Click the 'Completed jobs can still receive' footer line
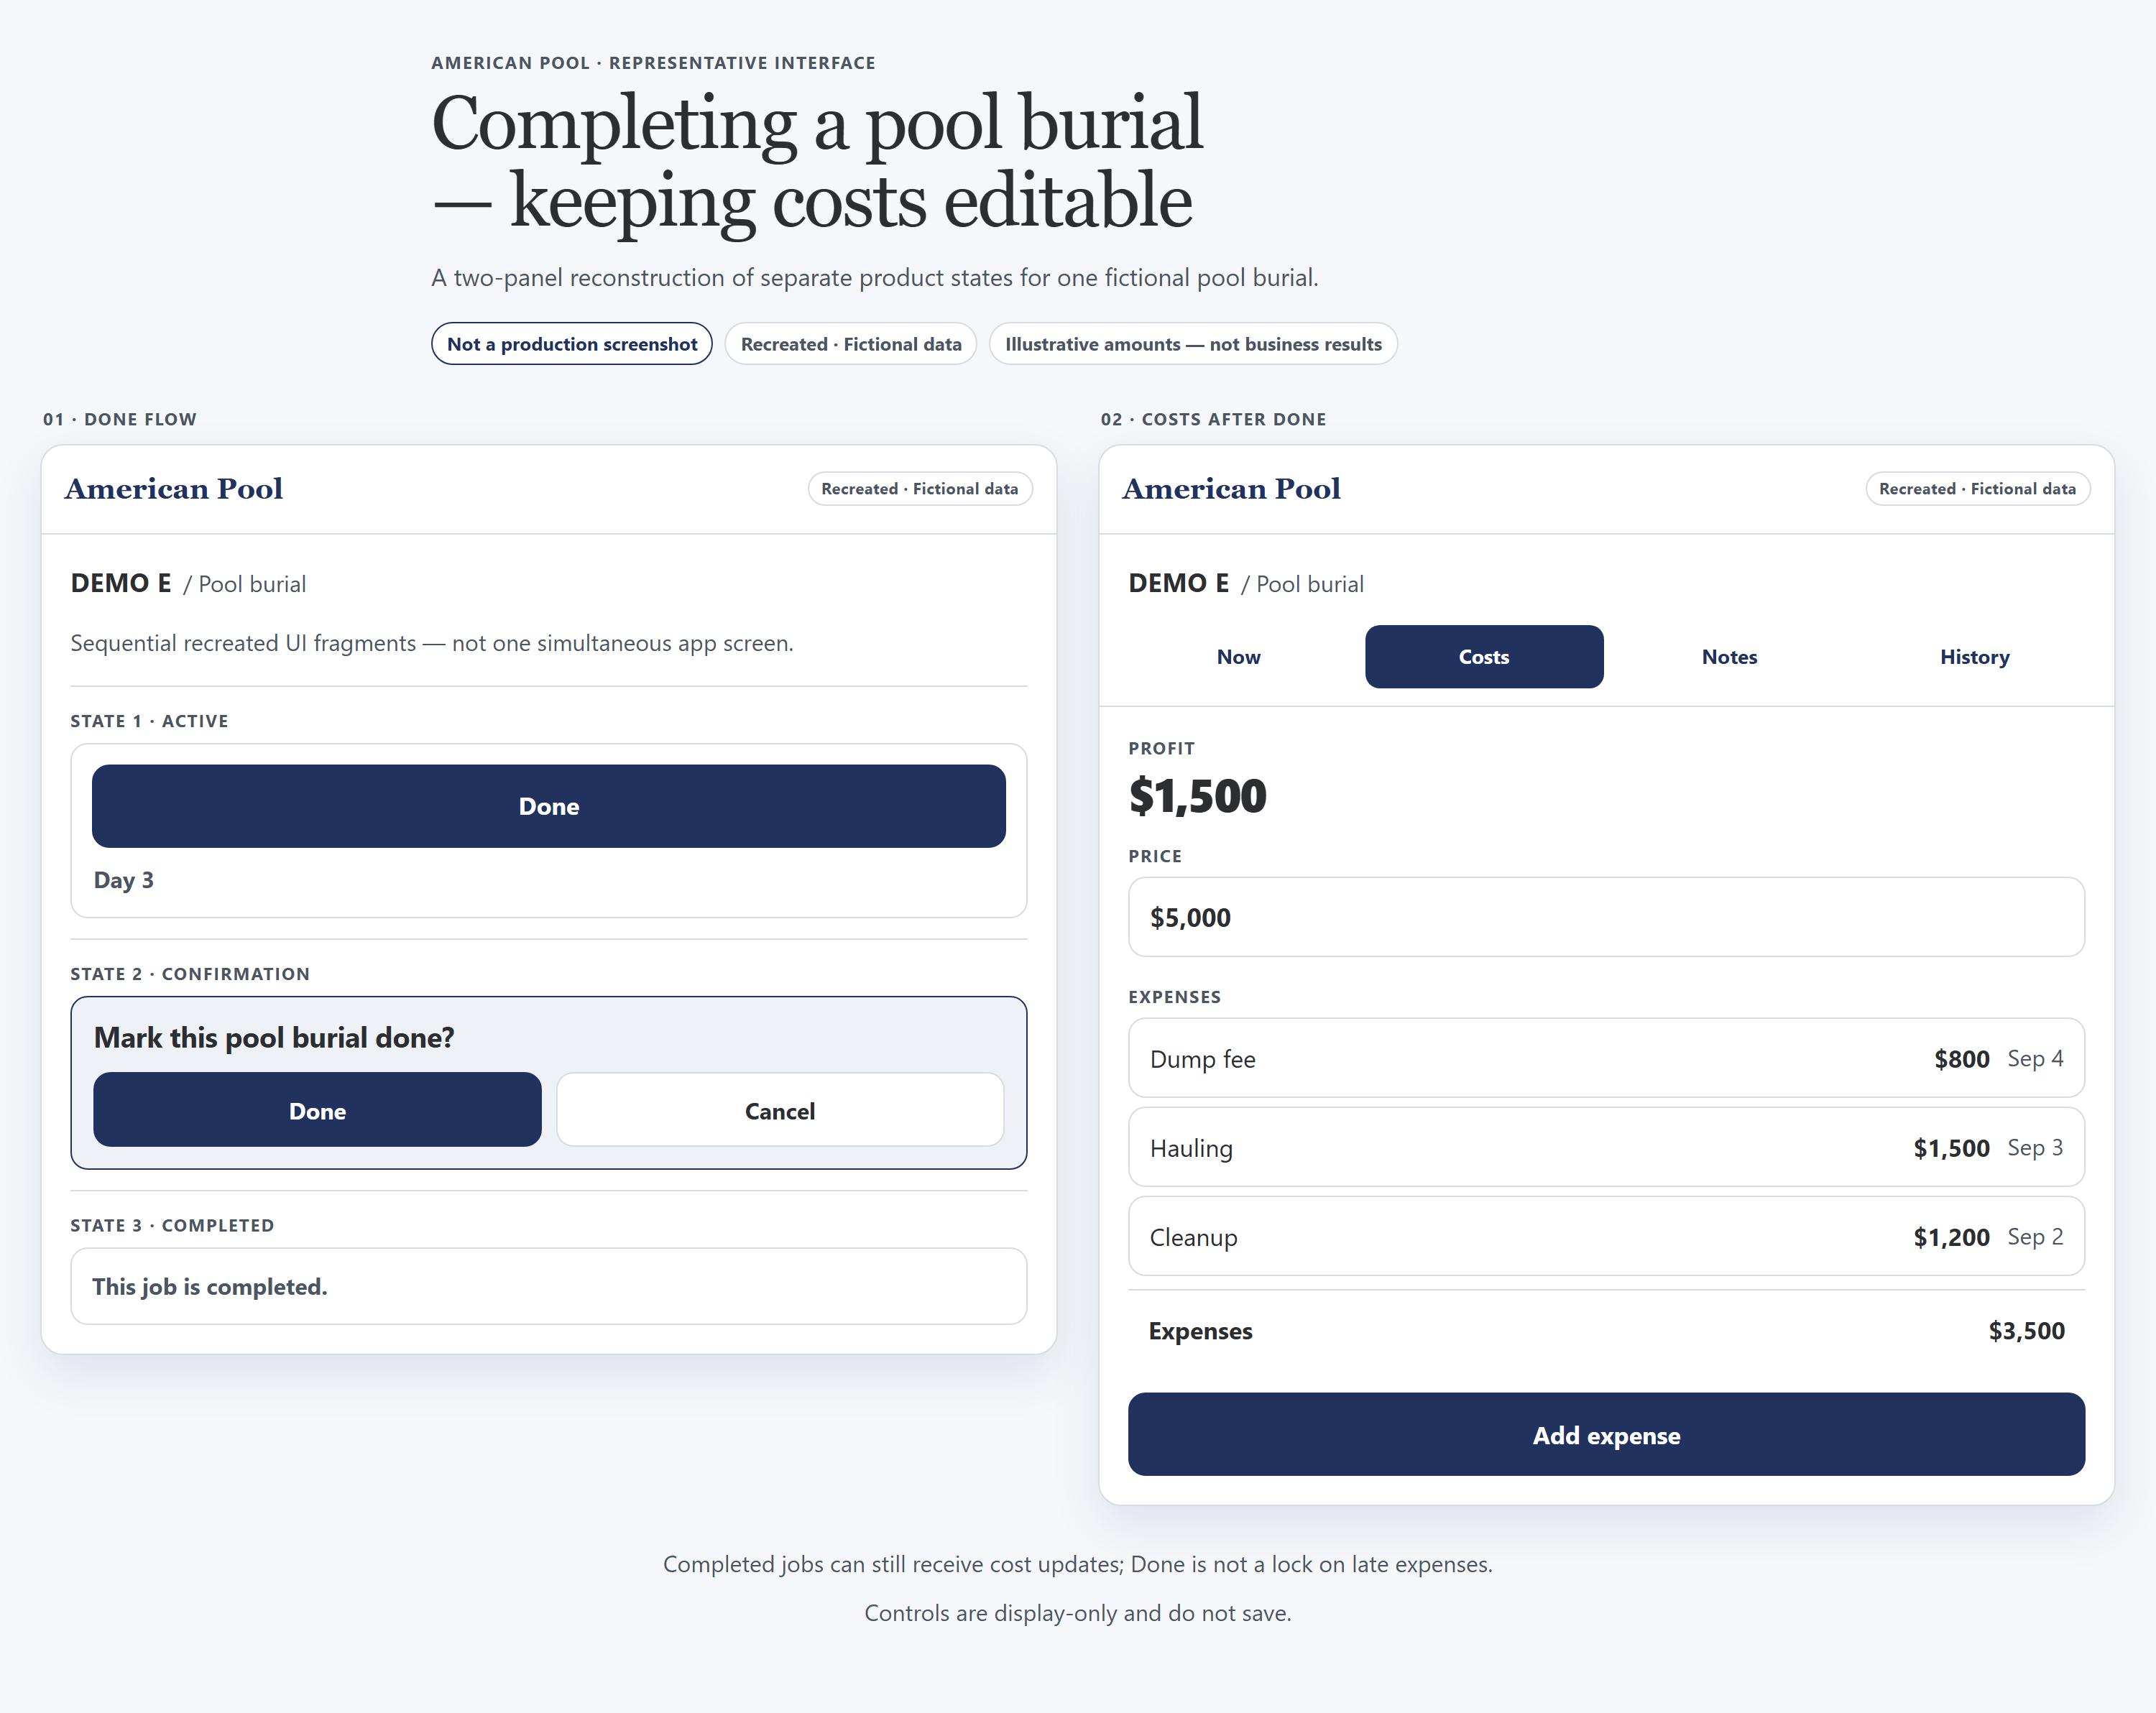Image resolution: width=2156 pixels, height=1713 pixels. 1078,1564
